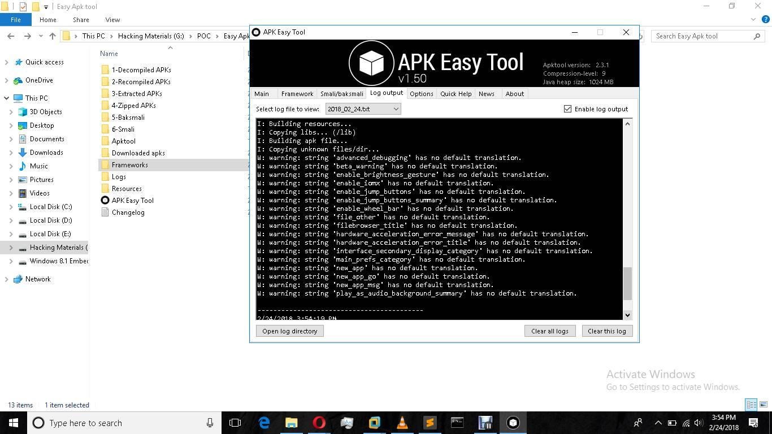Viewport: 772px width, 434px height.
Task: Click the Cortana microphone icon
Action: coord(210,423)
